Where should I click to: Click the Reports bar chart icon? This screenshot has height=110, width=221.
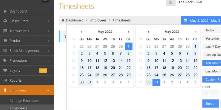click(5, 80)
